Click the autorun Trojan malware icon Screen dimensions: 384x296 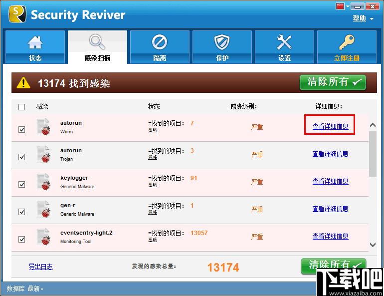[x=43, y=154]
